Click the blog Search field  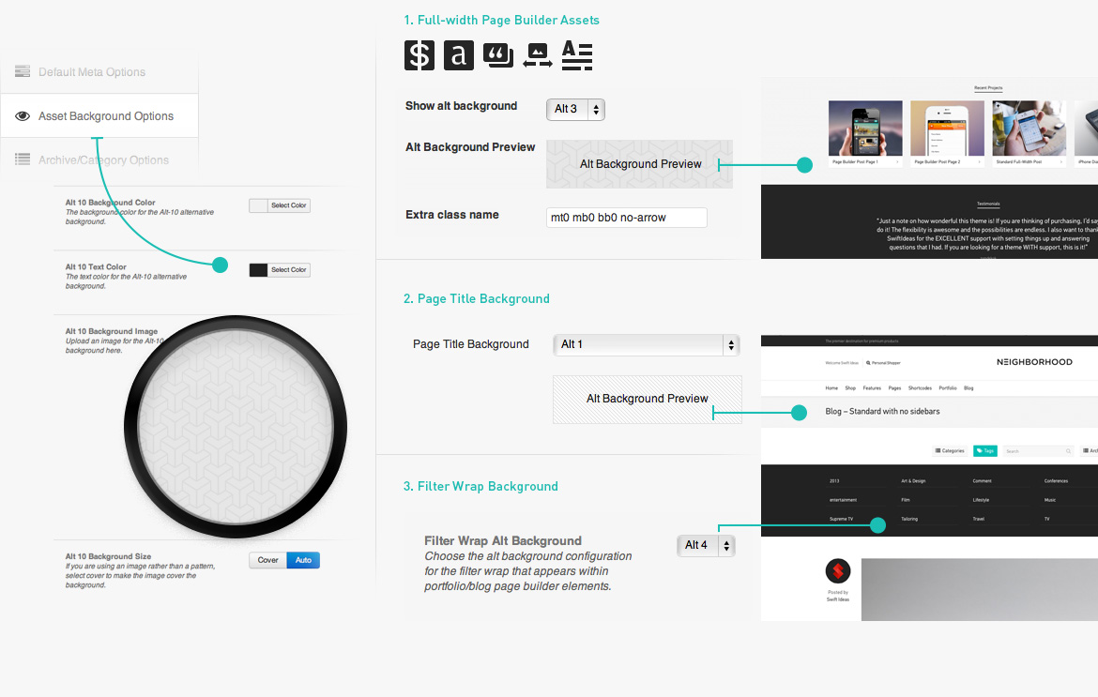[1038, 451]
